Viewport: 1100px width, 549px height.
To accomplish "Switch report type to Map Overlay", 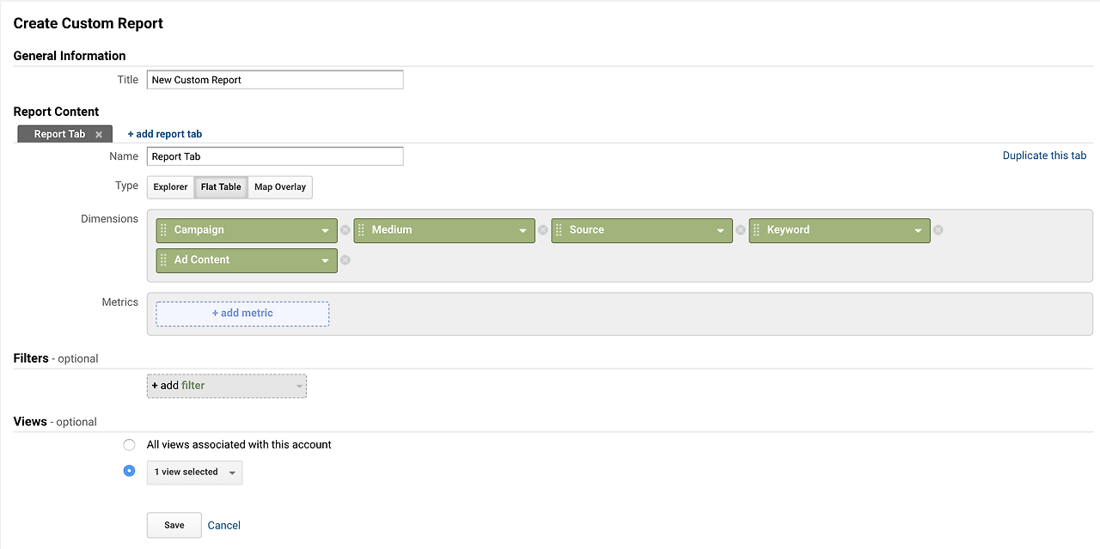I will click(x=280, y=187).
